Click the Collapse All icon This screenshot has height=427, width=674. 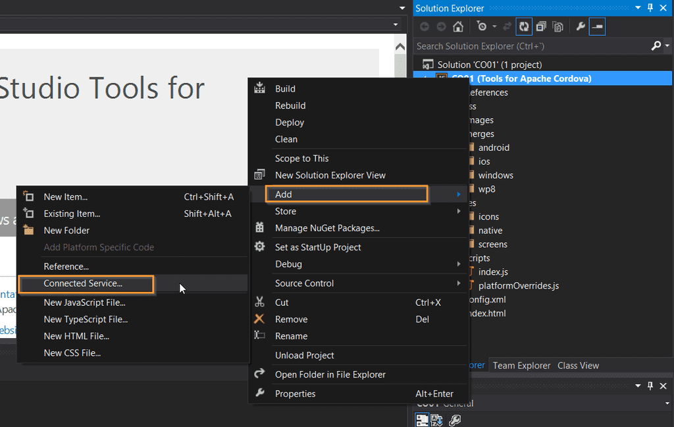(x=541, y=26)
